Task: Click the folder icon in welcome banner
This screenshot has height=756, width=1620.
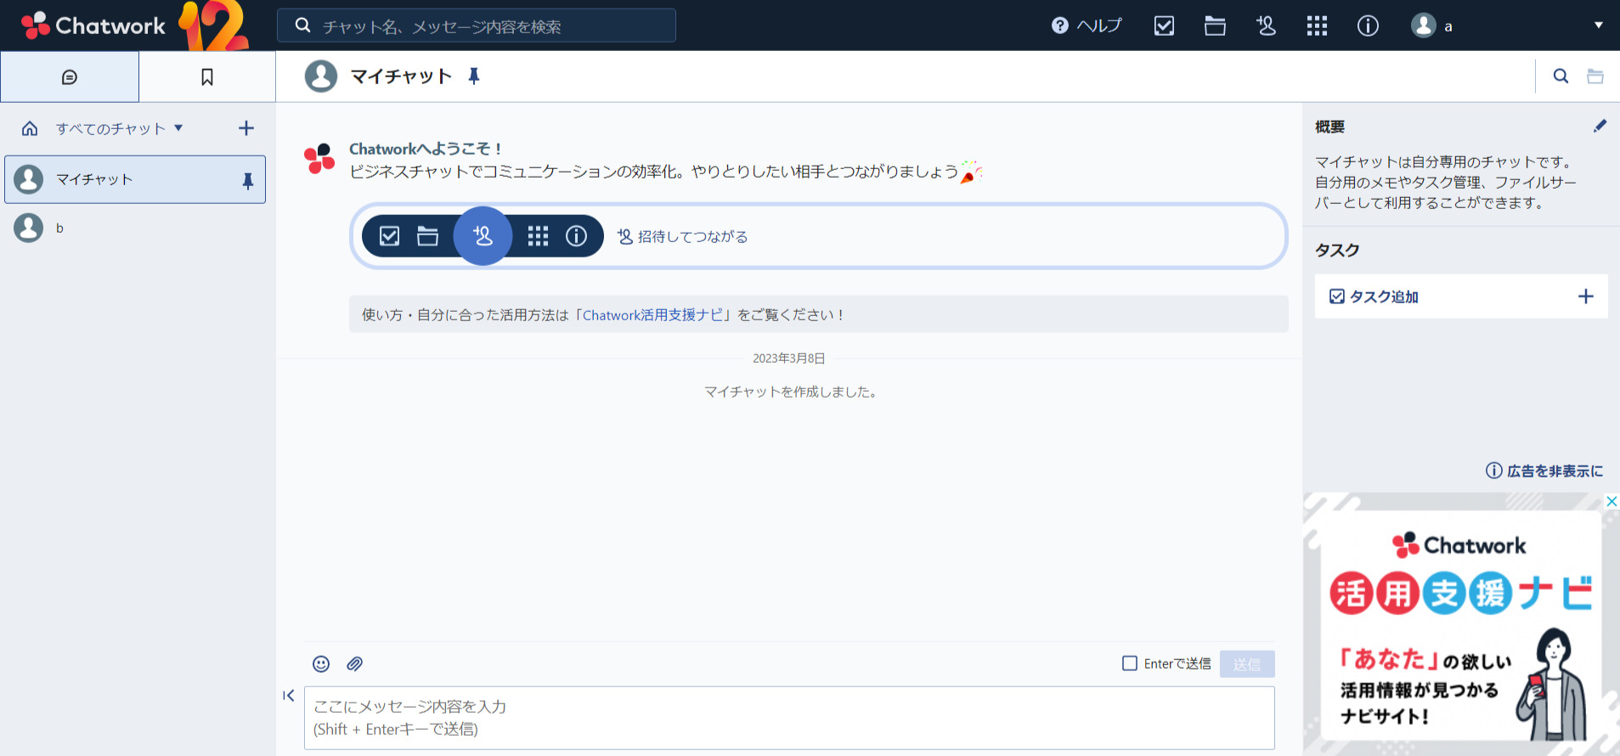Action: 427,236
